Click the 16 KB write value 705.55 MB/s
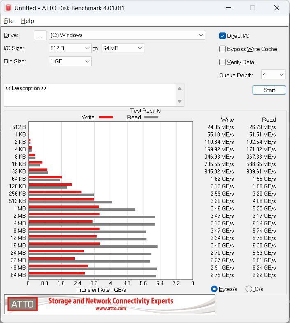 219,164
